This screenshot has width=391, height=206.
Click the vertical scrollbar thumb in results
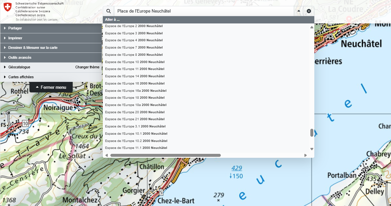312,133
